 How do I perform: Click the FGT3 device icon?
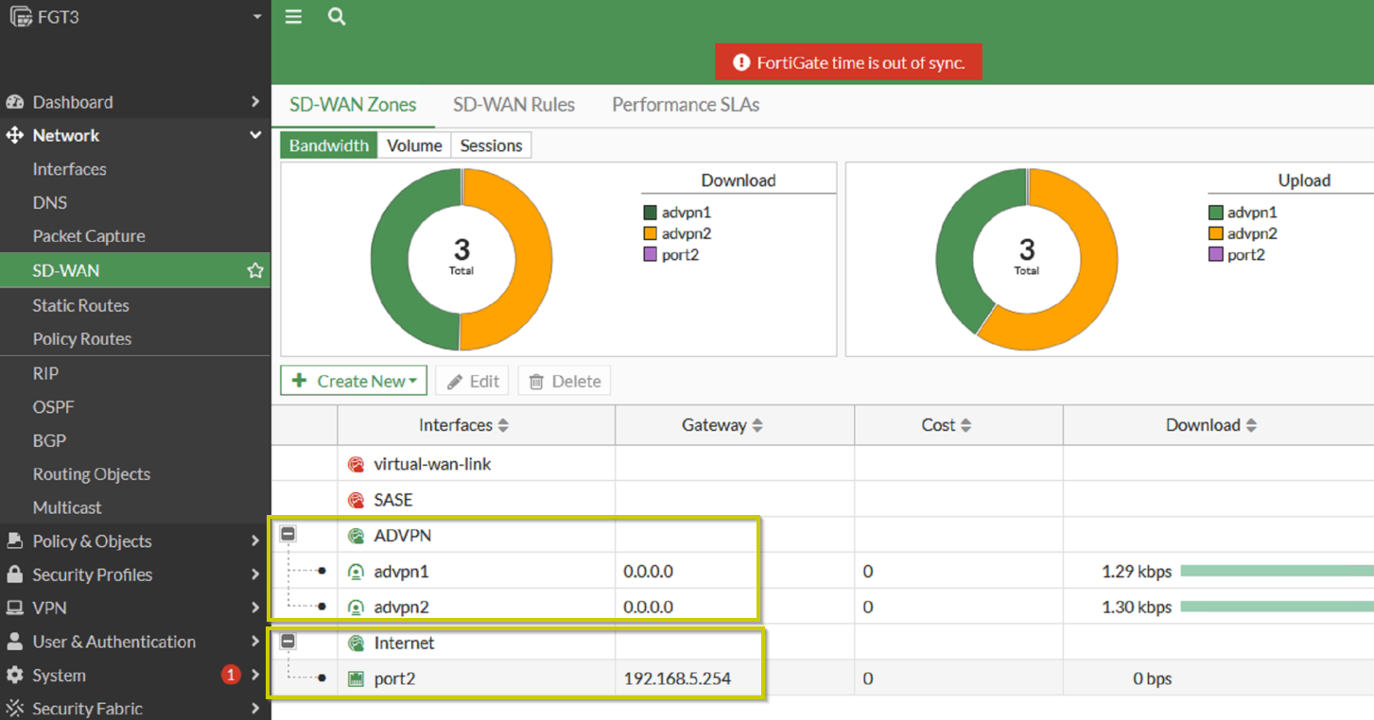tap(20, 16)
